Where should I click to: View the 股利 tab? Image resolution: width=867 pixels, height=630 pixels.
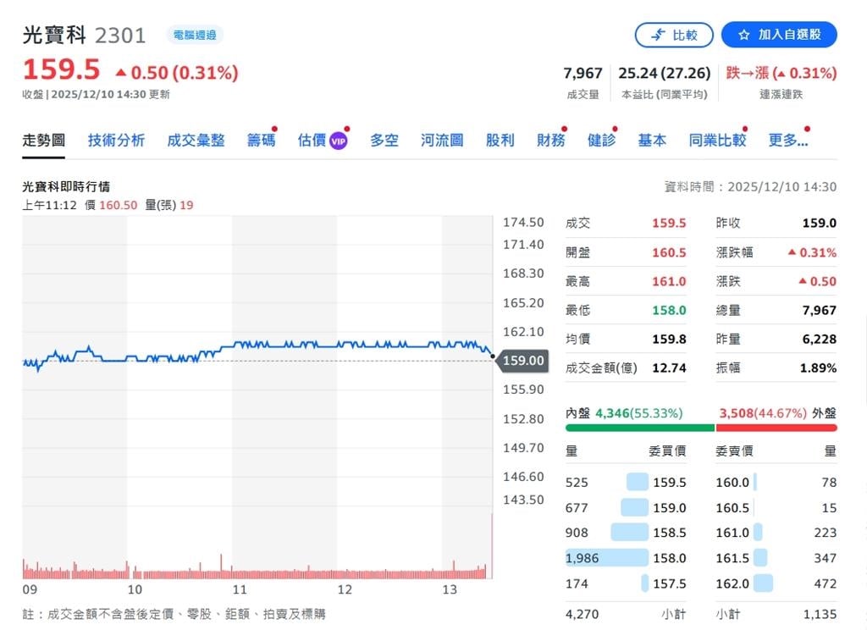[x=500, y=140]
